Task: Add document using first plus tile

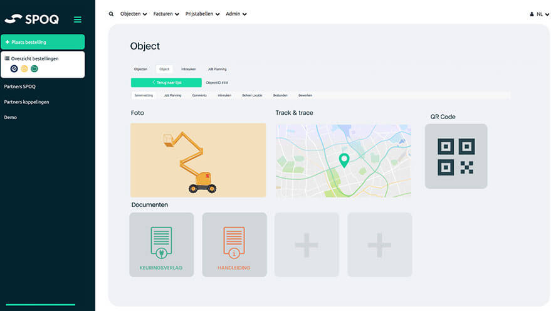Action: tap(307, 245)
